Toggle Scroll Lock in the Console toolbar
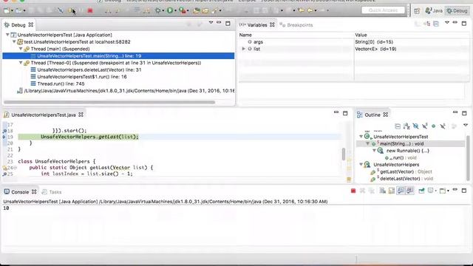Viewport: 473px width, 266px height. coord(392,191)
